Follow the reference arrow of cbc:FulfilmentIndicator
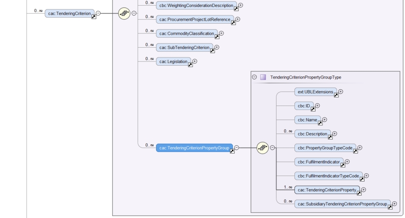The image size is (405, 218). pos(343,165)
